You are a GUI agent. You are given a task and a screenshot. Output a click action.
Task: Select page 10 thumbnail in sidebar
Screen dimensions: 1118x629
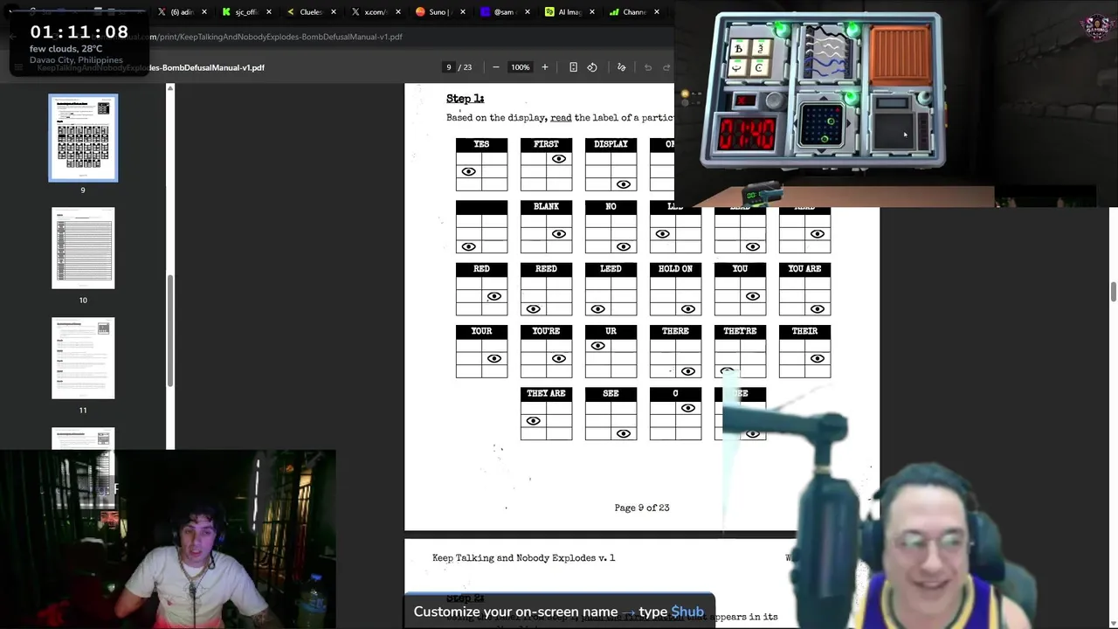click(83, 248)
